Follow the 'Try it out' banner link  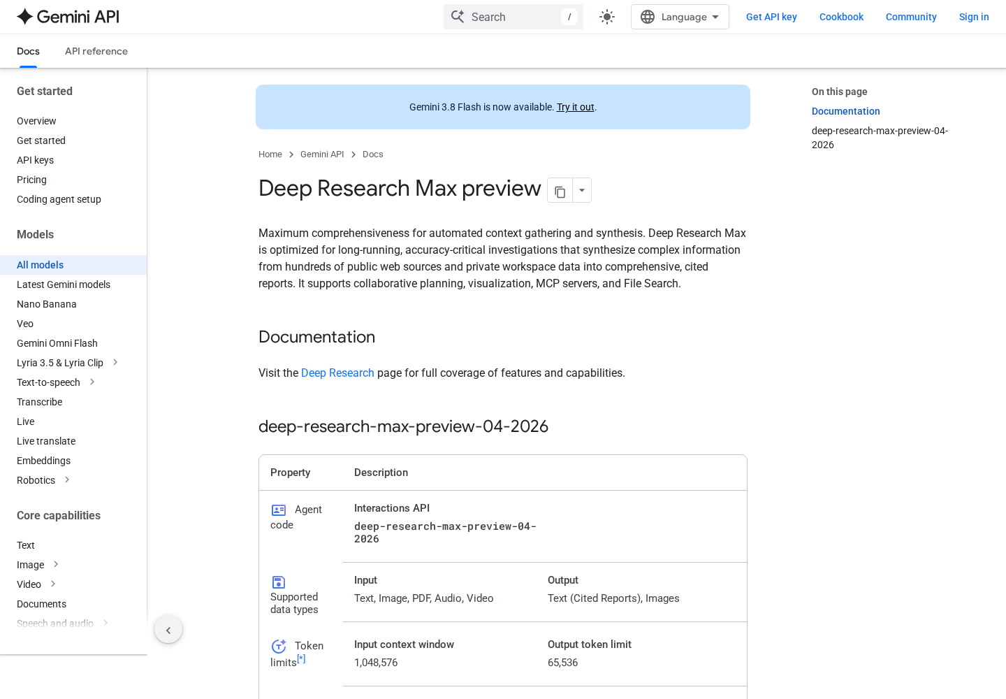tap(575, 107)
